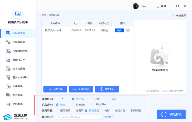192x122 pixels.
Task: Select the 视频转文字 sidebar icon
Action: [x=8, y=33]
